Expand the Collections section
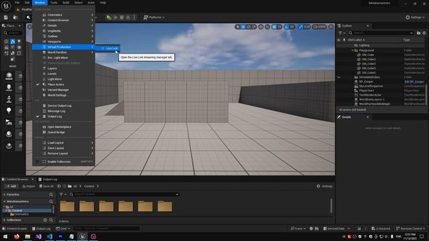This screenshot has width=429, height=241. 5,220
